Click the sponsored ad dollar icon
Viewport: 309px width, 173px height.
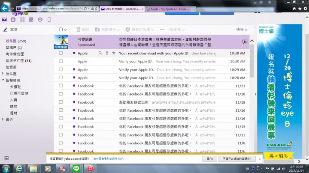245,42
